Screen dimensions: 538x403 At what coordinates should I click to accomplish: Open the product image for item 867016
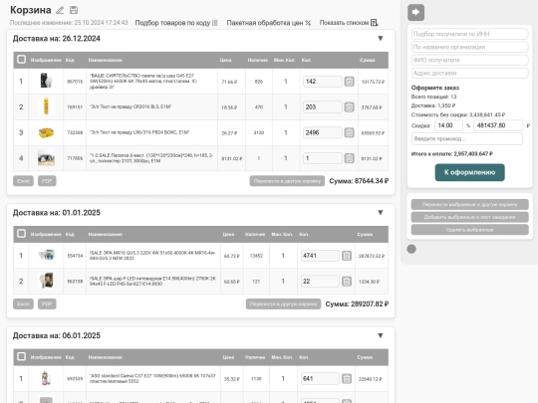point(46,81)
